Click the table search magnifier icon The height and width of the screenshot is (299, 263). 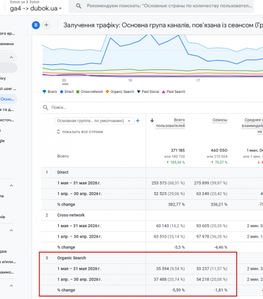click(x=46, y=107)
